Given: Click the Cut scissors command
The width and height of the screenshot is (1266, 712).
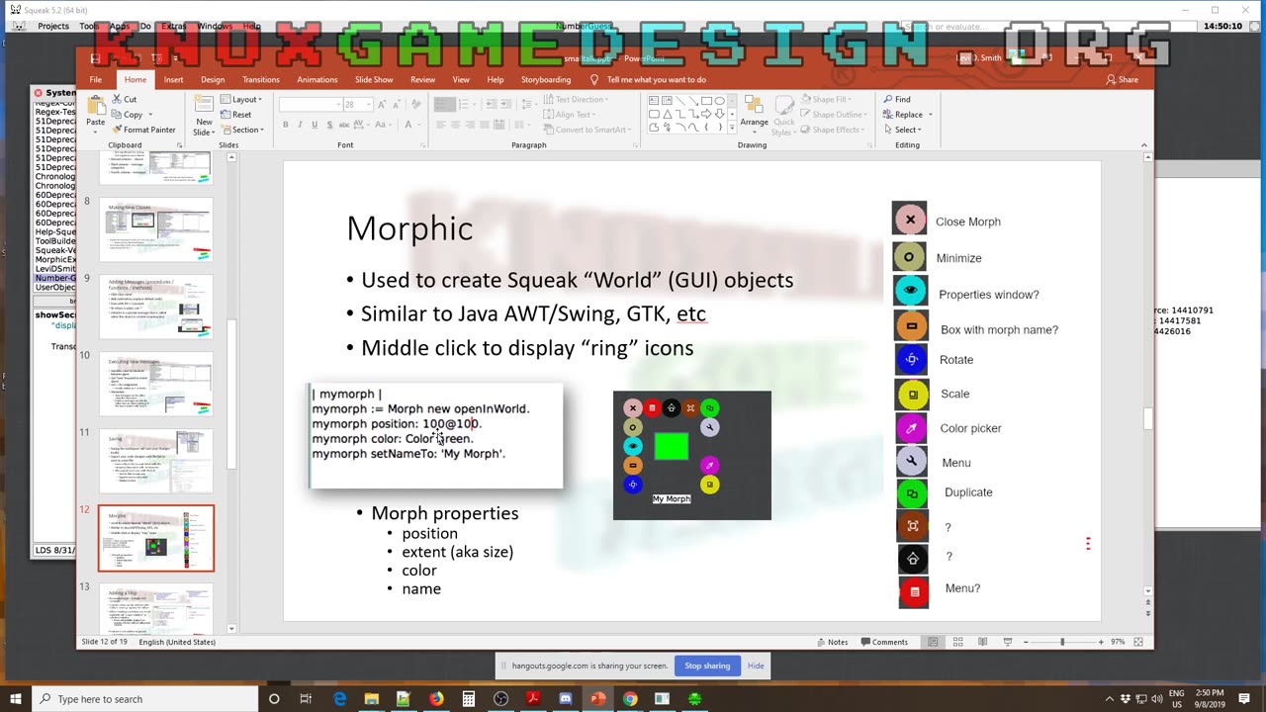Looking at the screenshot, I should [x=125, y=99].
